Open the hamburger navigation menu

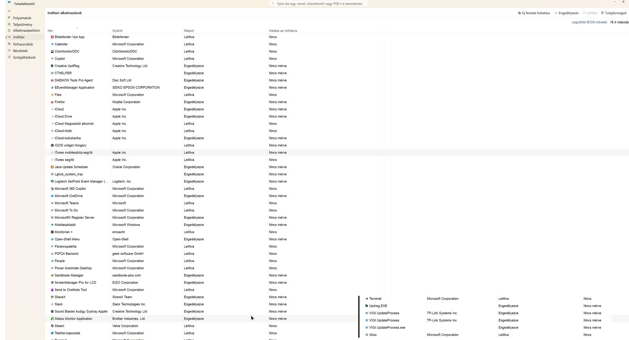(x=9, y=11)
